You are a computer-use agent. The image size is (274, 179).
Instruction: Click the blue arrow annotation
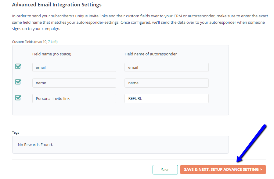(251, 143)
